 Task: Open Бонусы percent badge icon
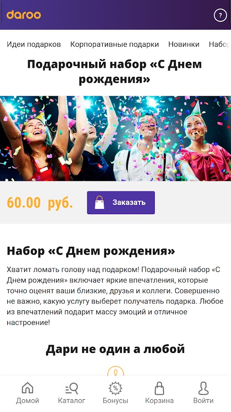pos(115,389)
